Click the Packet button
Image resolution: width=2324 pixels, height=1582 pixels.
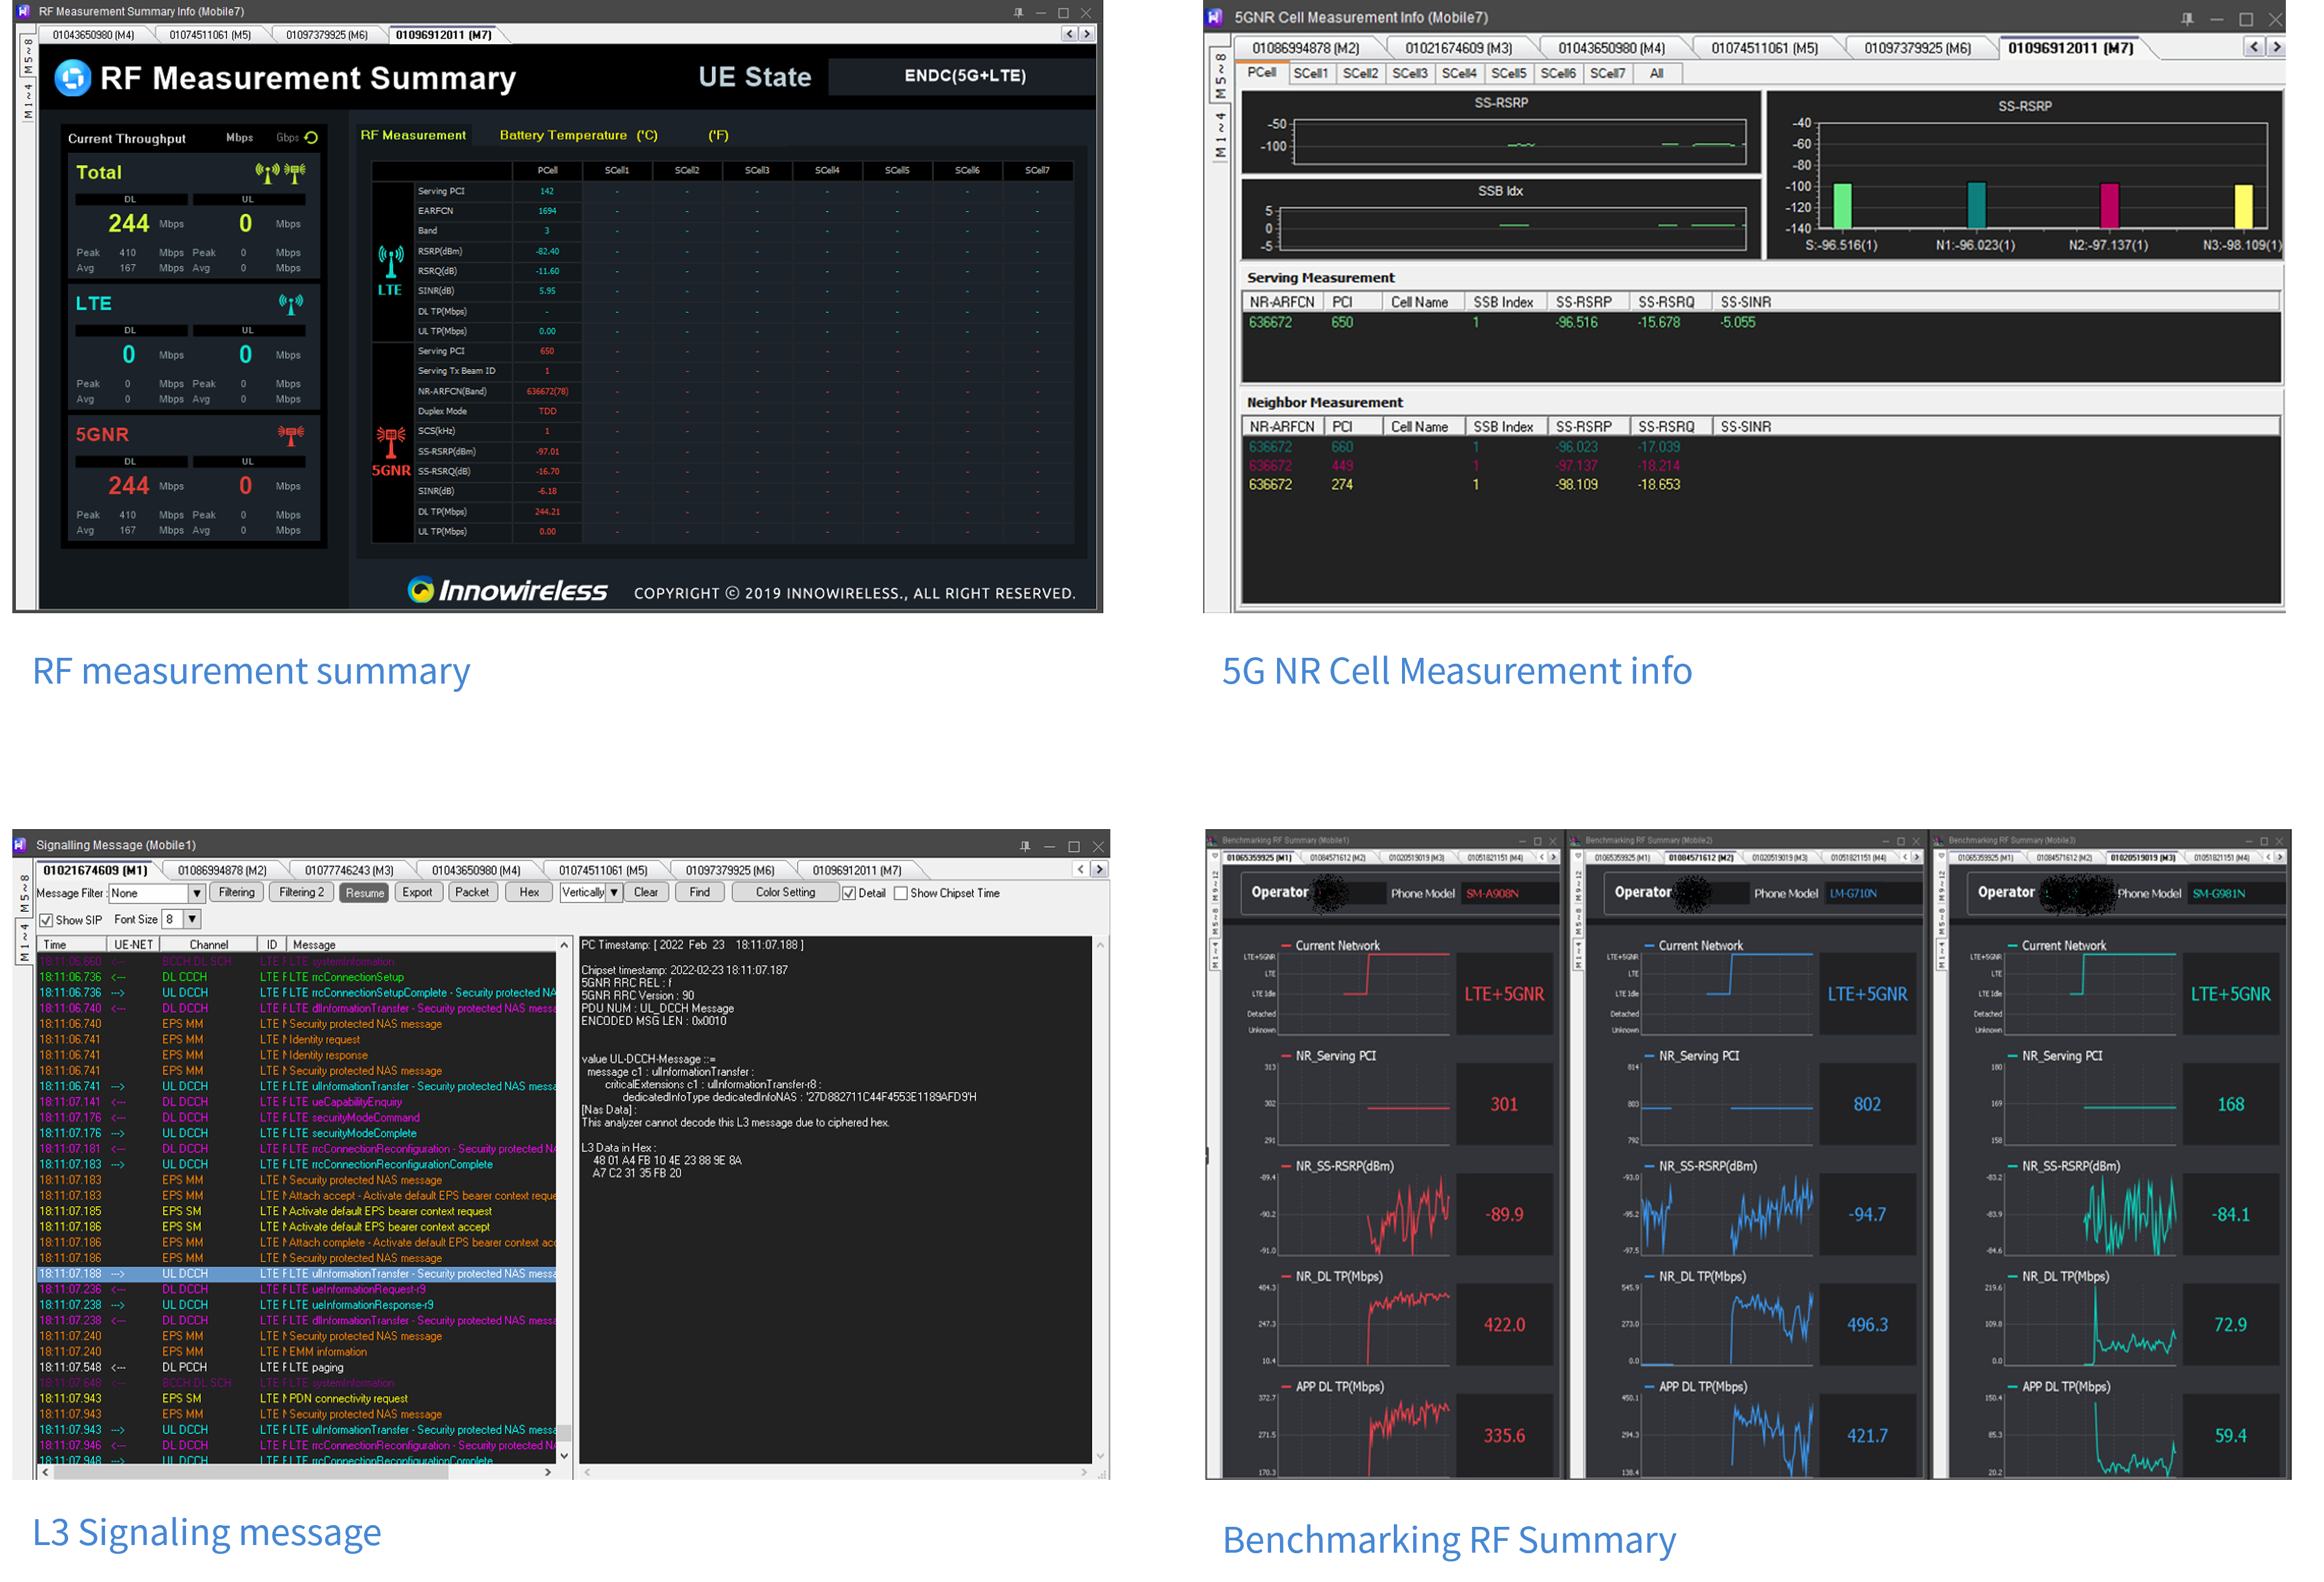472,893
